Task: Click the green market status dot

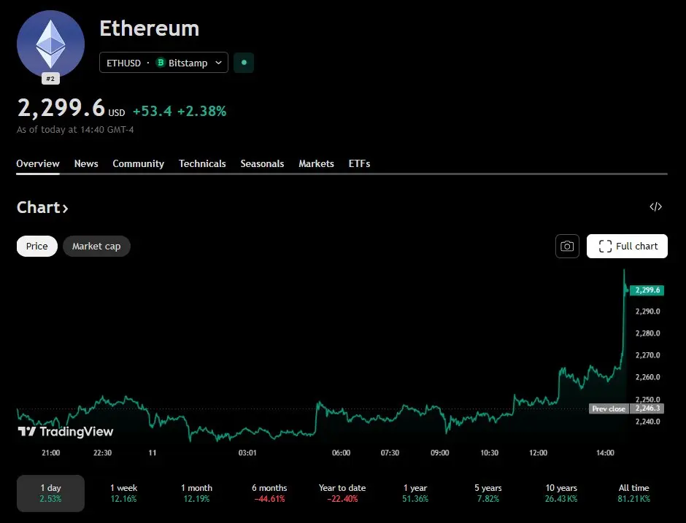Action: point(244,63)
